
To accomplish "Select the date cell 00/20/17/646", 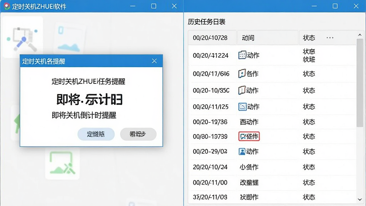I will 211,74.
